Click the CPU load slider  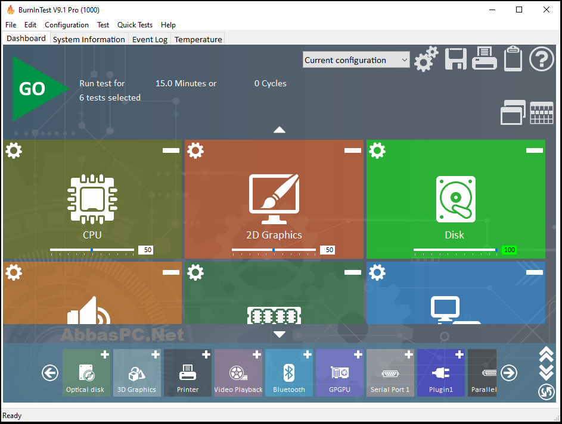92,250
